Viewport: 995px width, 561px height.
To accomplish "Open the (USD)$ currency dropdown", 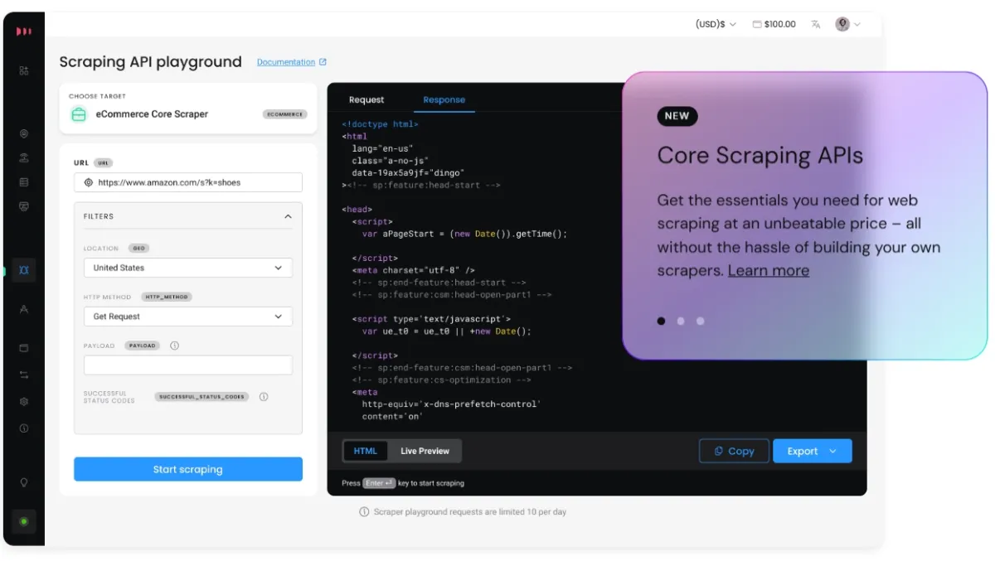I will tap(716, 24).
